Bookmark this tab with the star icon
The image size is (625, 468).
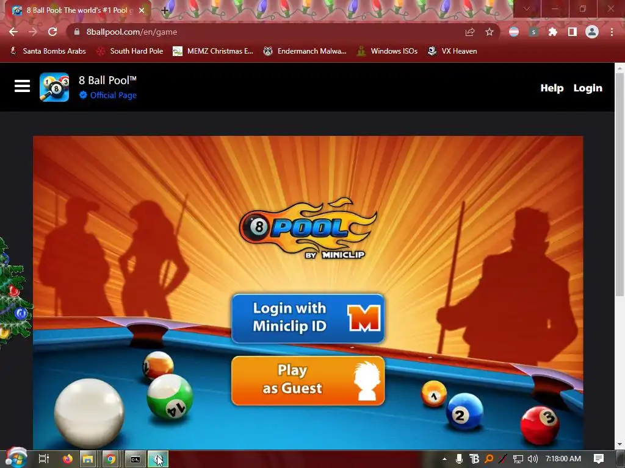(x=490, y=32)
